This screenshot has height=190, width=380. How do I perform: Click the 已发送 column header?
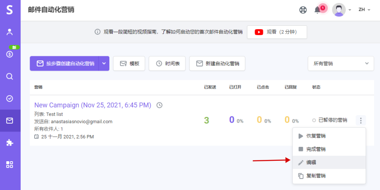(210, 87)
